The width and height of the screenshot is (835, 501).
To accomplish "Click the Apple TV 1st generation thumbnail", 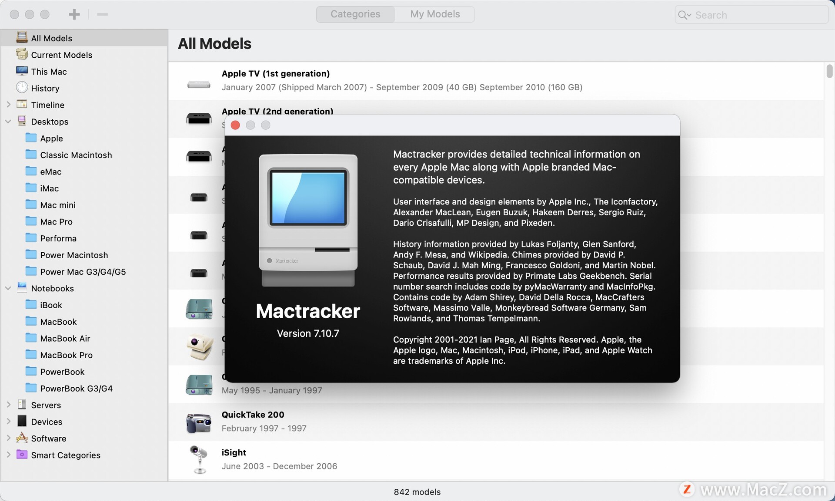I will point(199,85).
